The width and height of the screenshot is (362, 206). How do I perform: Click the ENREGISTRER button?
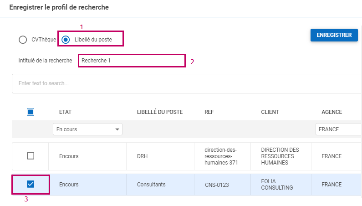coord(334,35)
